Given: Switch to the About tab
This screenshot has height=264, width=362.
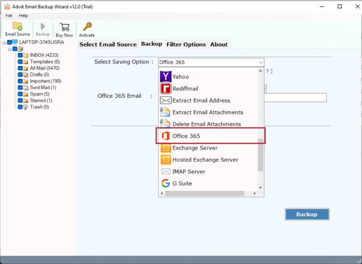Looking at the screenshot, I should 219,44.
